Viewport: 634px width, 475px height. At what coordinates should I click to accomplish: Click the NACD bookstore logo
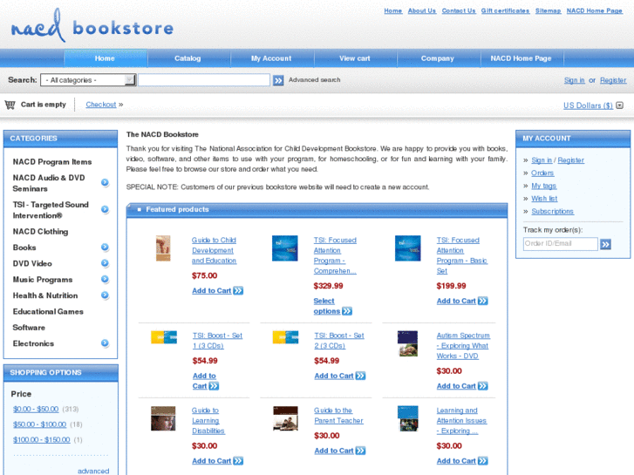coord(92,26)
